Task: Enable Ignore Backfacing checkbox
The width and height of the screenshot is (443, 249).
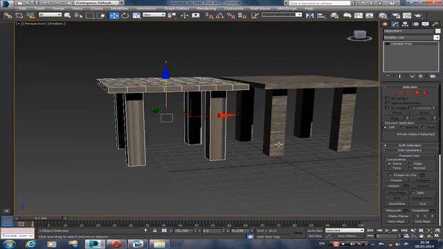Action: click(x=388, y=103)
